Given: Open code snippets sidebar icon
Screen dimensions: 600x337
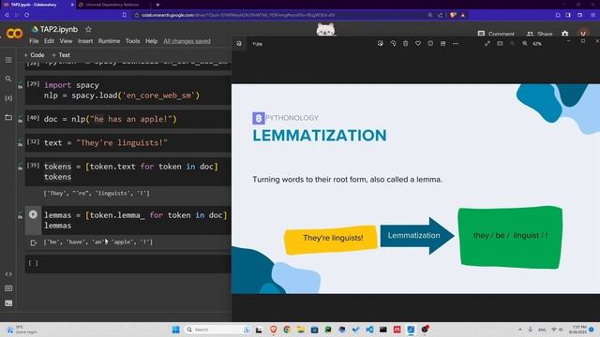Looking at the screenshot, I should (8, 274).
